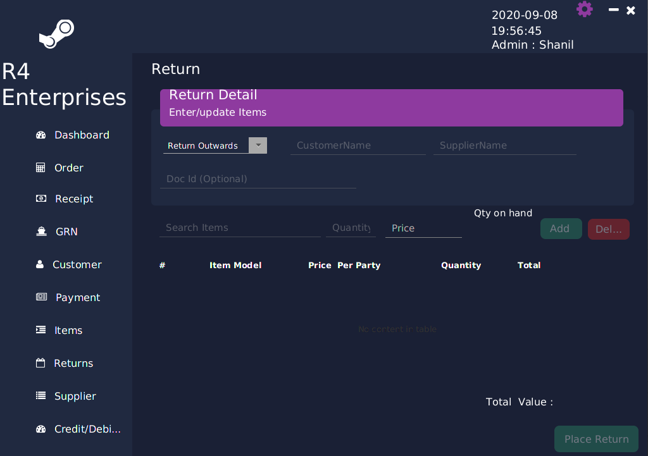Open the Dashboard menu item
This screenshot has width=648, height=456.
click(x=82, y=135)
